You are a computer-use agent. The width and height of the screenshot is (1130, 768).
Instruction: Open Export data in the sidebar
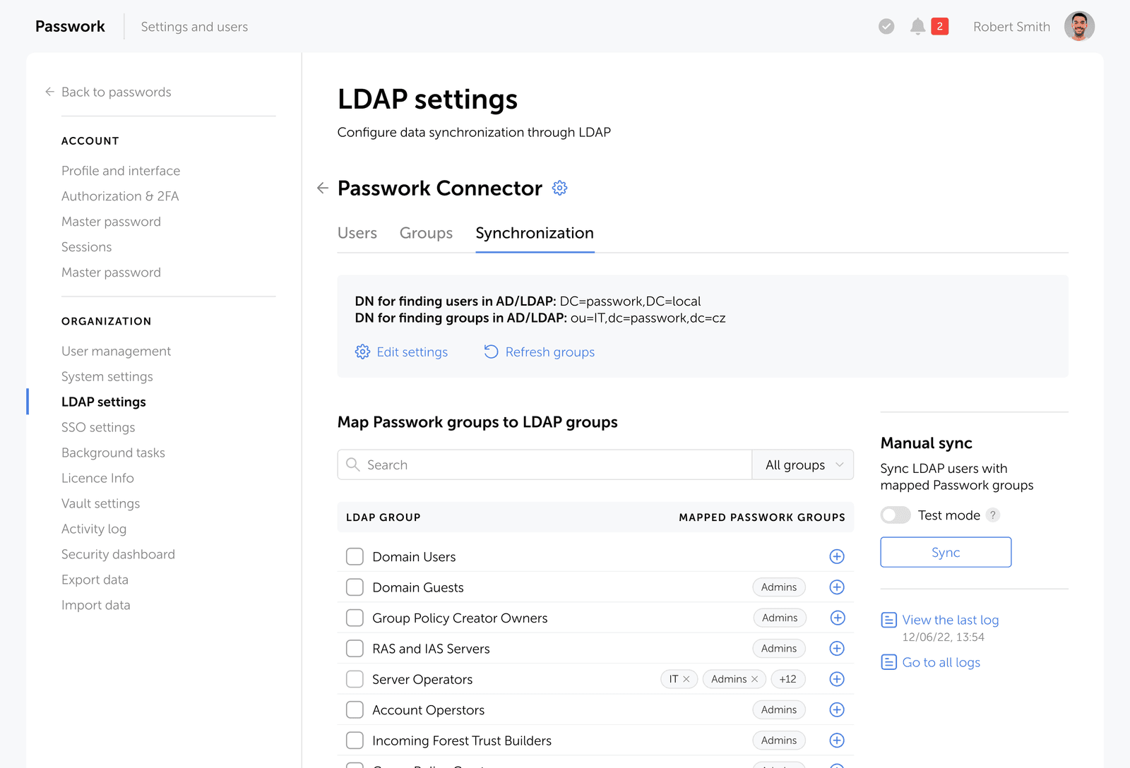click(95, 580)
